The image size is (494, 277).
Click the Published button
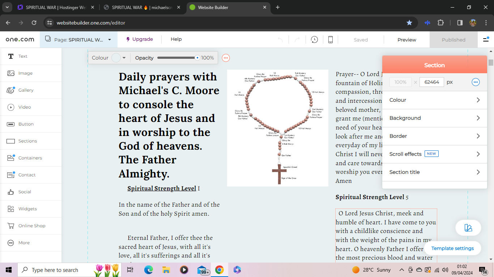coord(453,40)
